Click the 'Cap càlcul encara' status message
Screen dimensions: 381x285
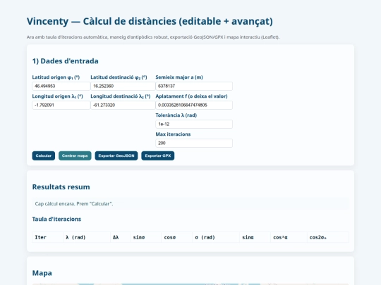pyautogui.click(x=190, y=203)
